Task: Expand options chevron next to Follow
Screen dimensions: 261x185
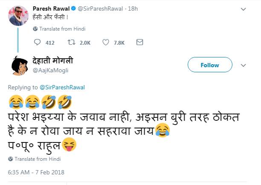Action: click(x=244, y=65)
